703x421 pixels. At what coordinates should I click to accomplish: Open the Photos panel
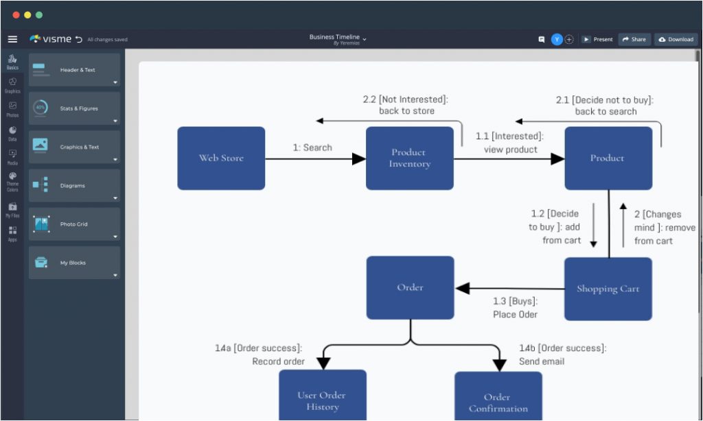tap(12, 110)
